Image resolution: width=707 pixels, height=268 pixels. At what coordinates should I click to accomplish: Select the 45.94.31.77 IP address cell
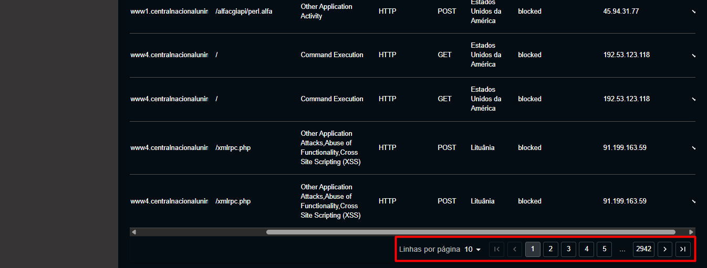tap(621, 11)
